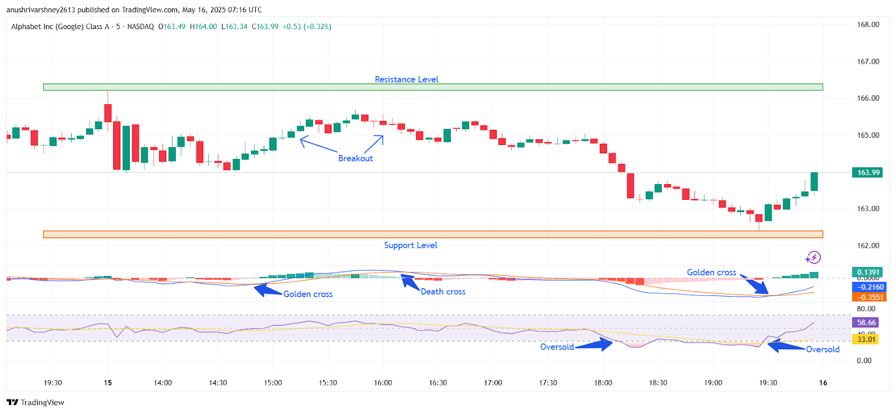Click the published-by anushrivarshney2613 header text
Screen dimensions: 896x413
coord(134,10)
